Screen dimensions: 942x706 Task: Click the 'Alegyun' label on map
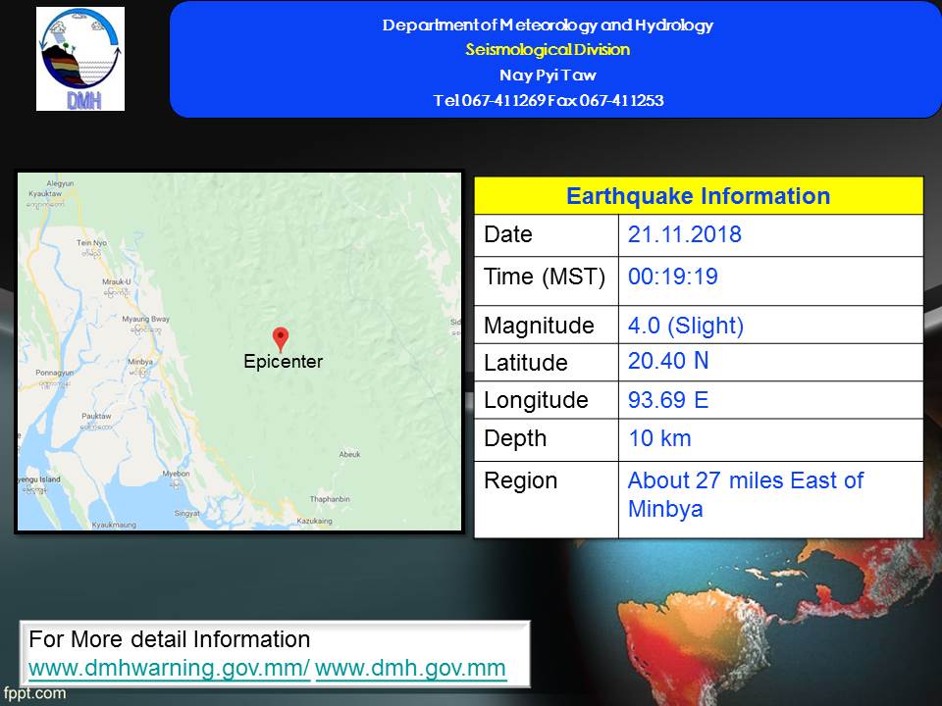60,183
